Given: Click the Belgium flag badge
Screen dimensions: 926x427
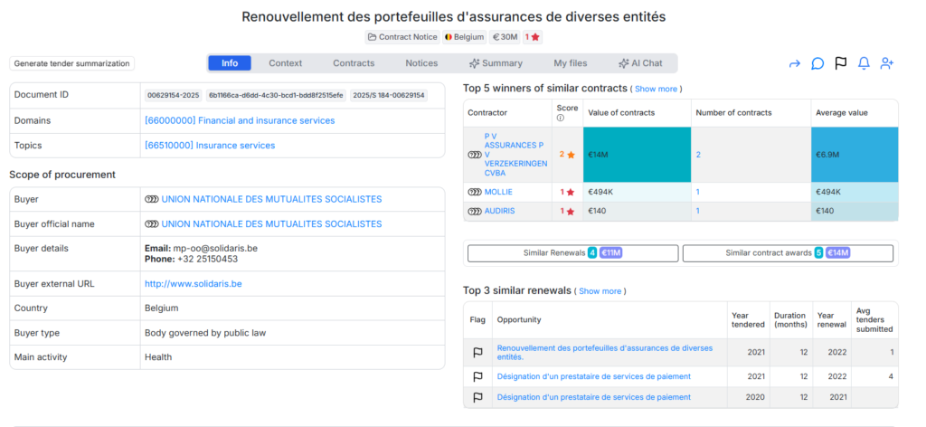Looking at the screenshot, I should point(464,37).
